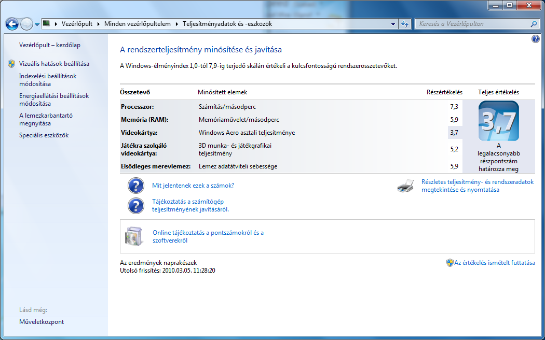Select Játékra szolgáló videokártya row label
This screenshot has height=340, width=545.
144,150
